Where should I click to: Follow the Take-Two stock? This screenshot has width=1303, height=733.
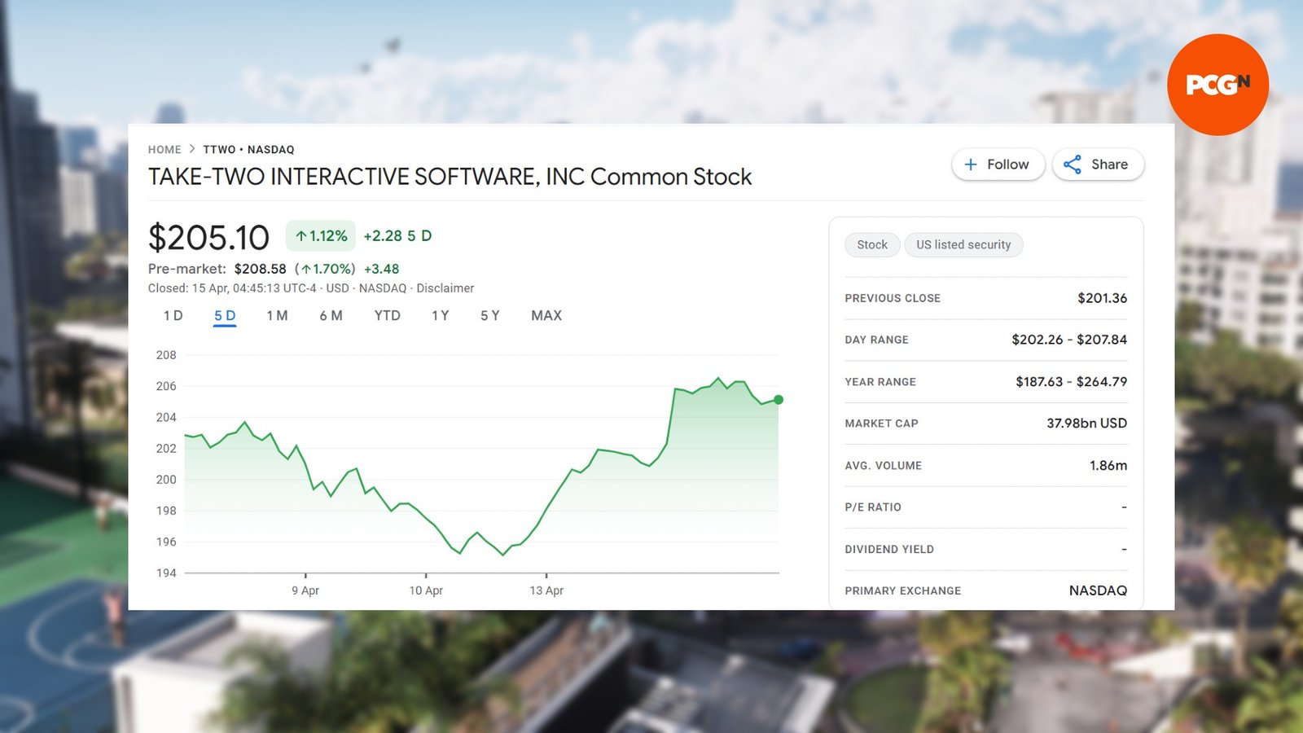998,165
